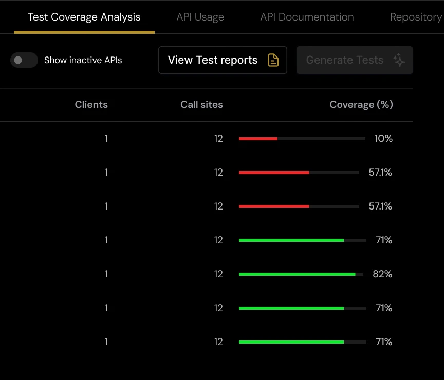This screenshot has width=444, height=380.
Task: Sort rows by the Coverage (%) column
Action: [x=361, y=105]
